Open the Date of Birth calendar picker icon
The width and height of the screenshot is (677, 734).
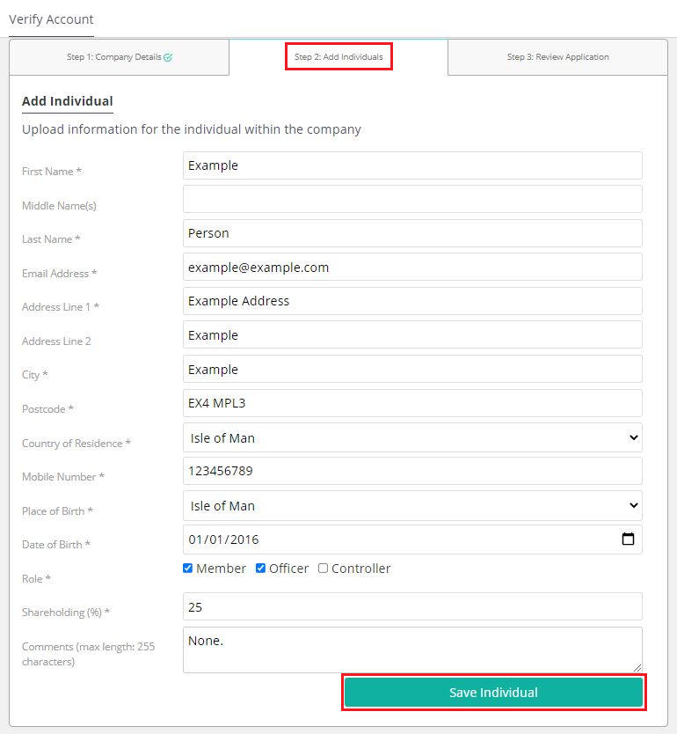point(628,539)
